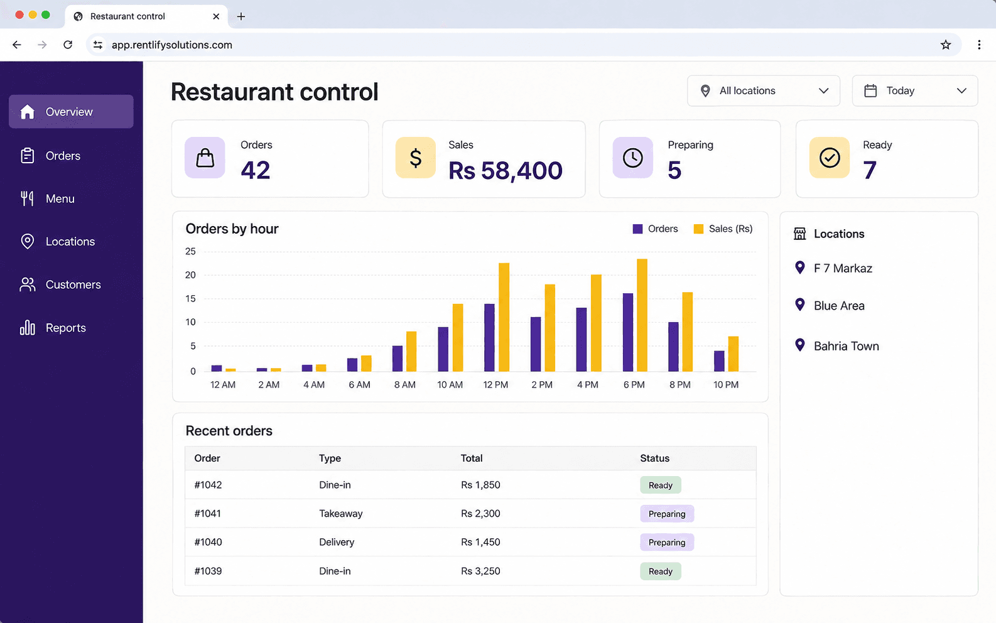Click the checkmark icon on Ready card
This screenshot has width=996, height=623.
click(x=830, y=158)
